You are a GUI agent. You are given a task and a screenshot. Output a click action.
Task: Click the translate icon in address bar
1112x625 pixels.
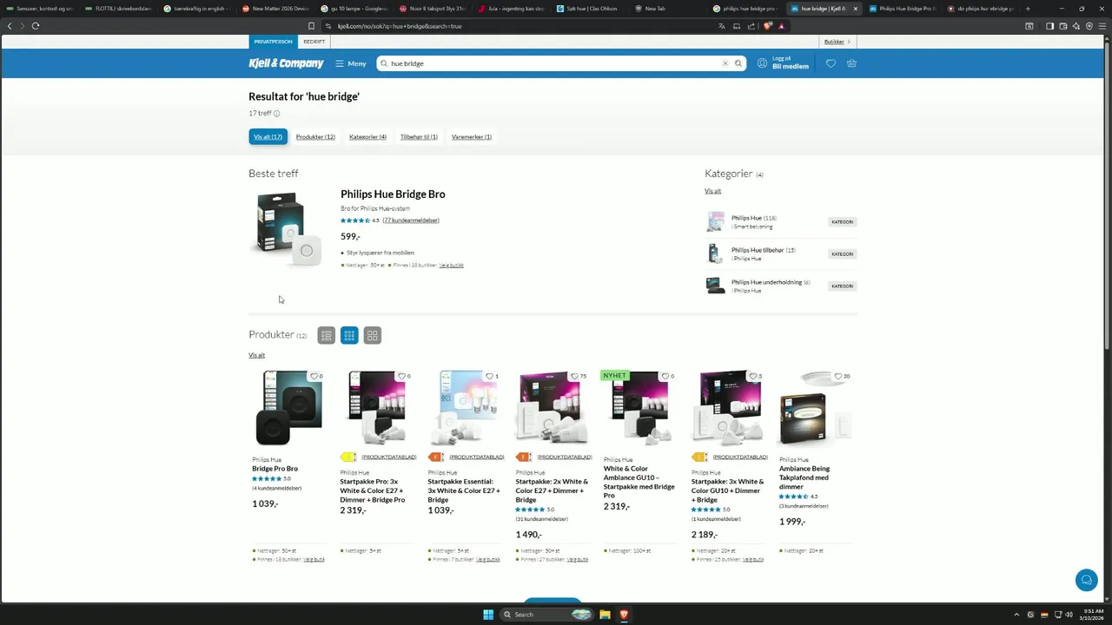pos(721,26)
